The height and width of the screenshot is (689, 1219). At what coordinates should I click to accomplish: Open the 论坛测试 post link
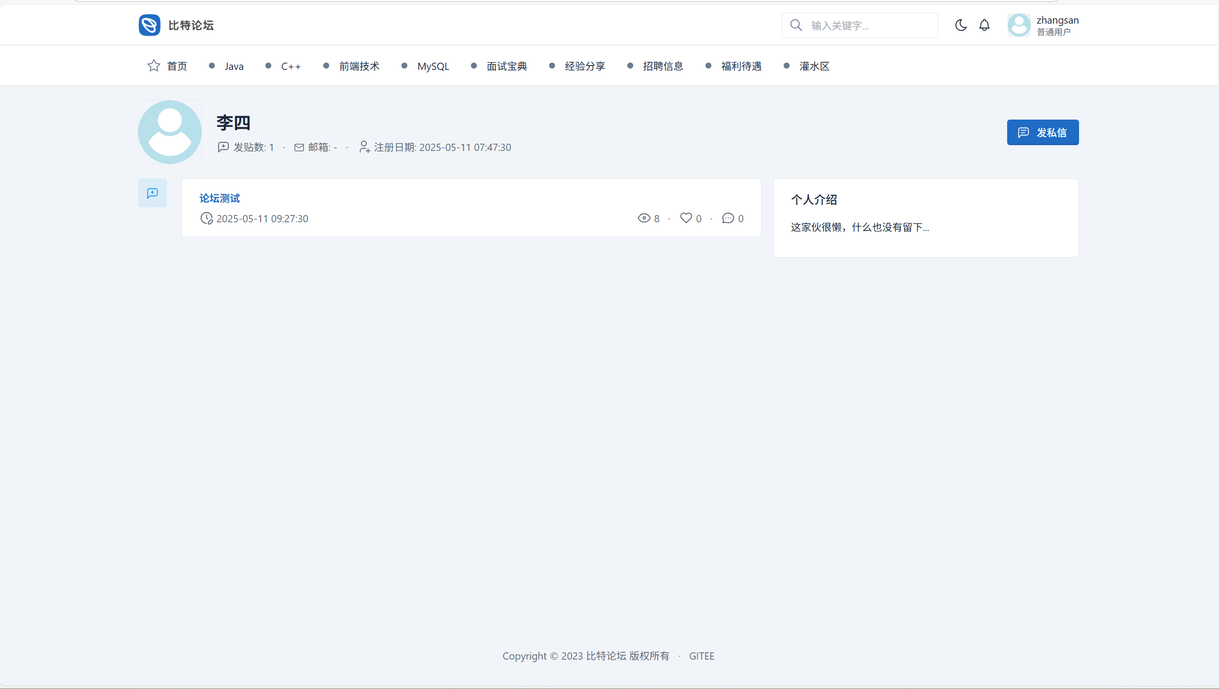[220, 198]
